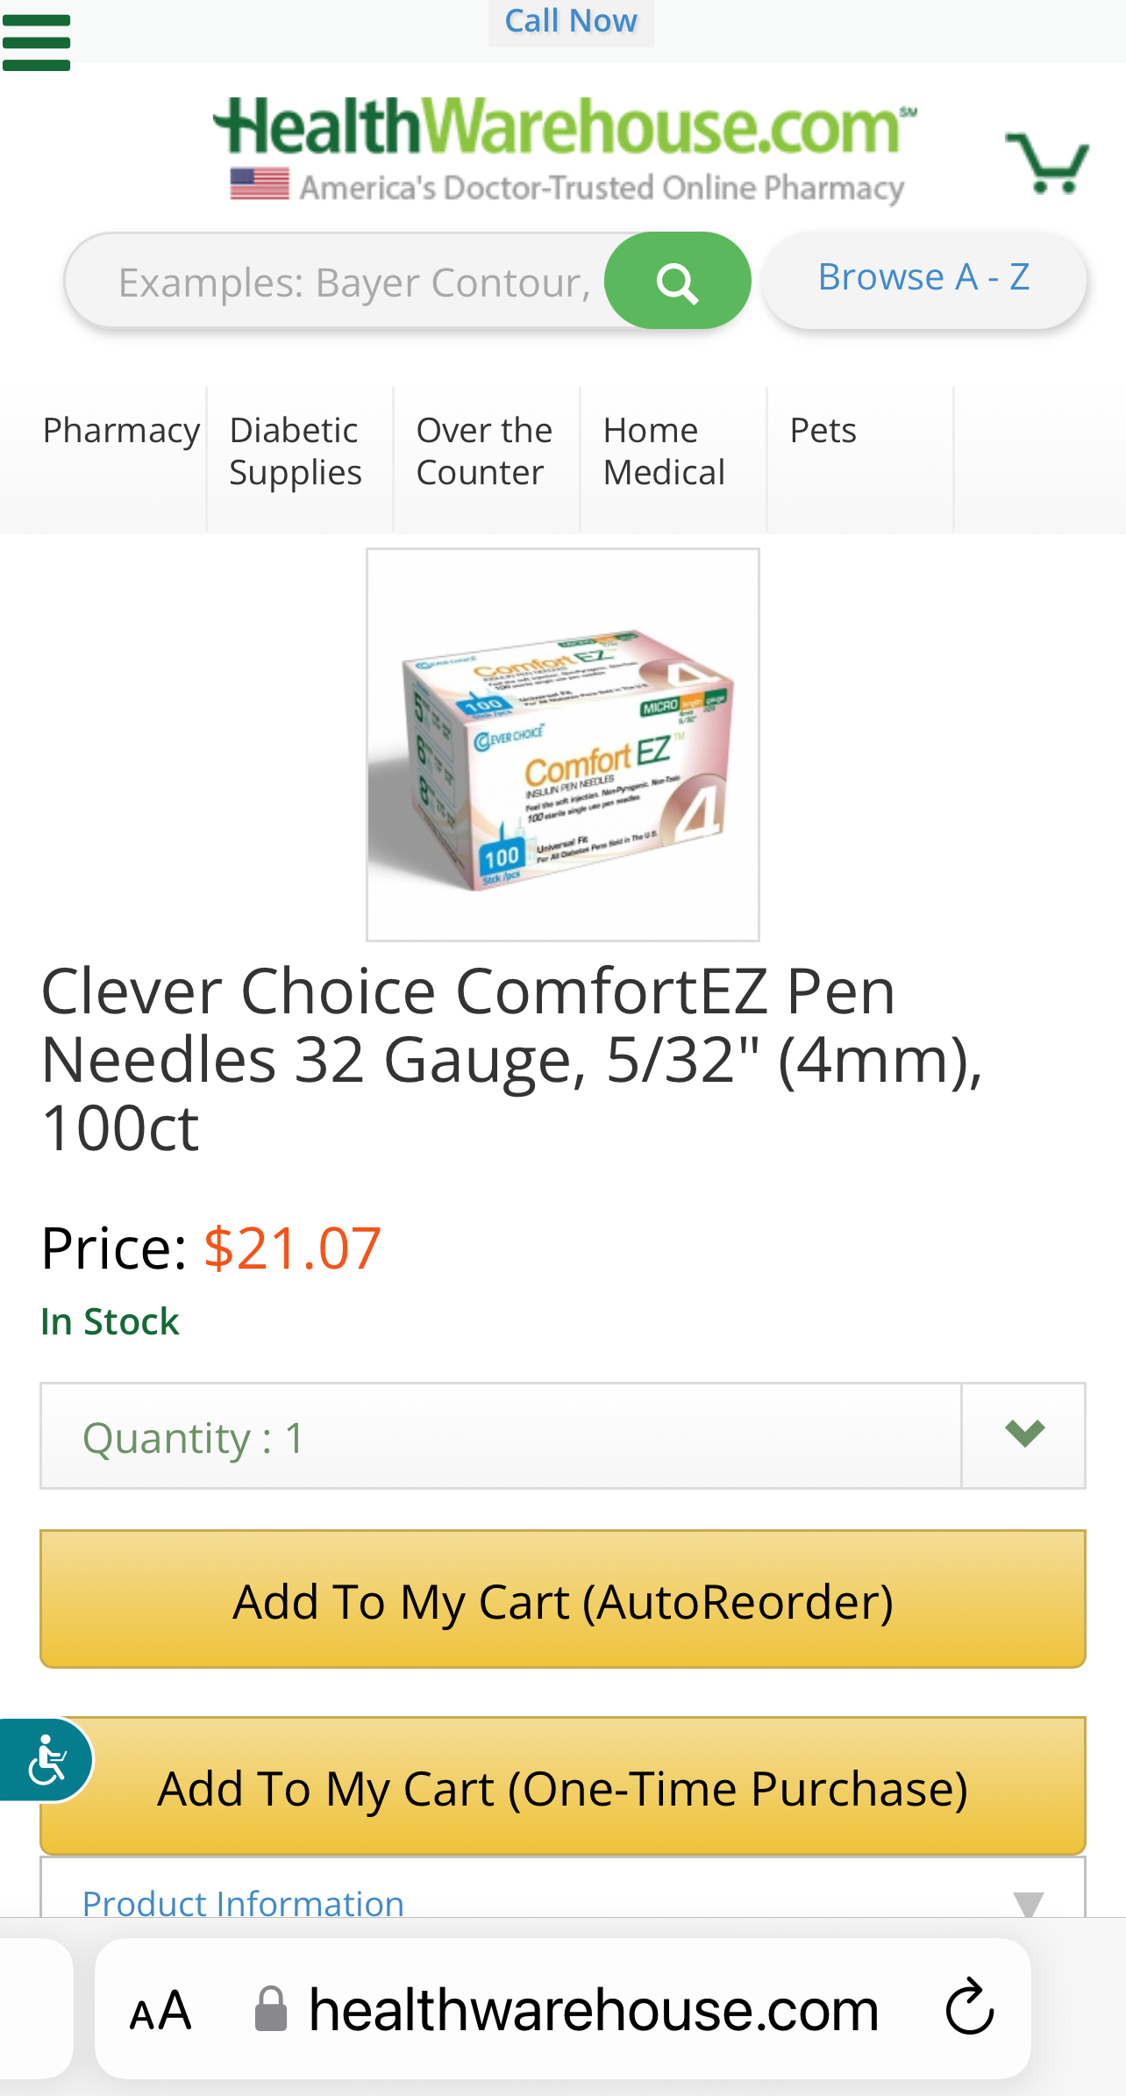Reload the page in Safari
Screen dimensions: 1126x2096
click(970, 2007)
